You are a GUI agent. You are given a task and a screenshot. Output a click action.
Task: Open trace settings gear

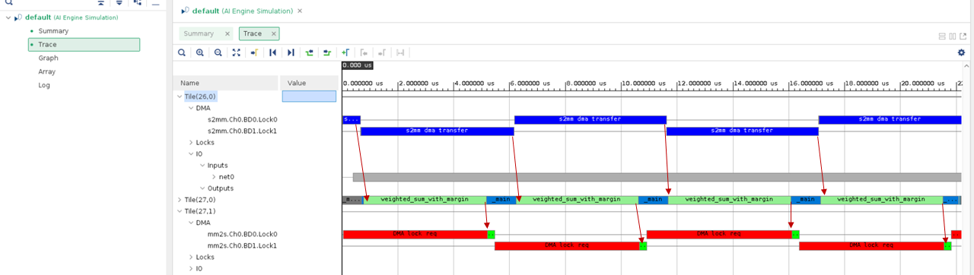pyautogui.click(x=961, y=52)
